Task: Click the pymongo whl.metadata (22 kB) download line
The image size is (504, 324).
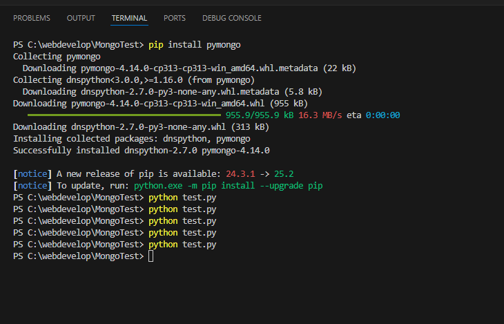Action: [x=189, y=68]
